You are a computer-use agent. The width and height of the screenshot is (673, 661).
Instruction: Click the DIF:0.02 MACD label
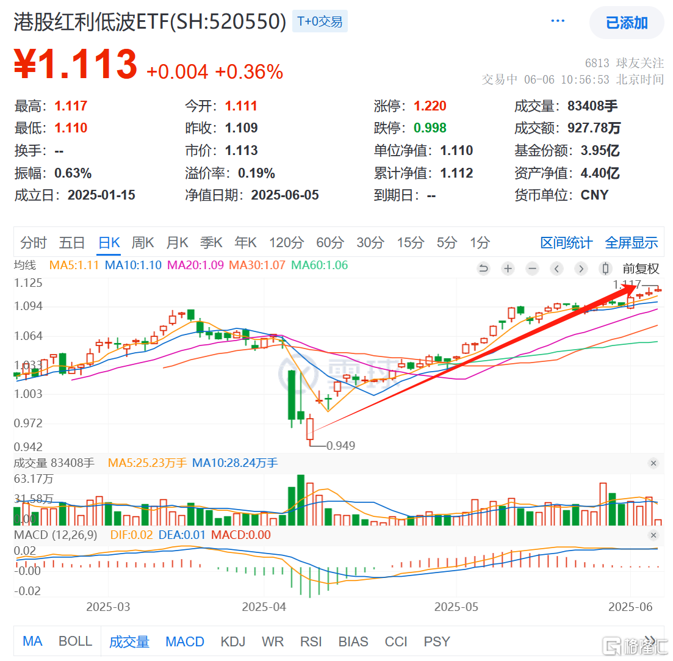pyautogui.click(x=131, y=535)
